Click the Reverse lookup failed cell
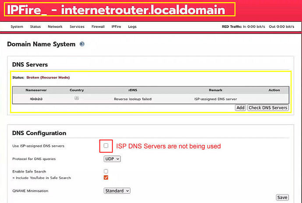 coord(133,99)
